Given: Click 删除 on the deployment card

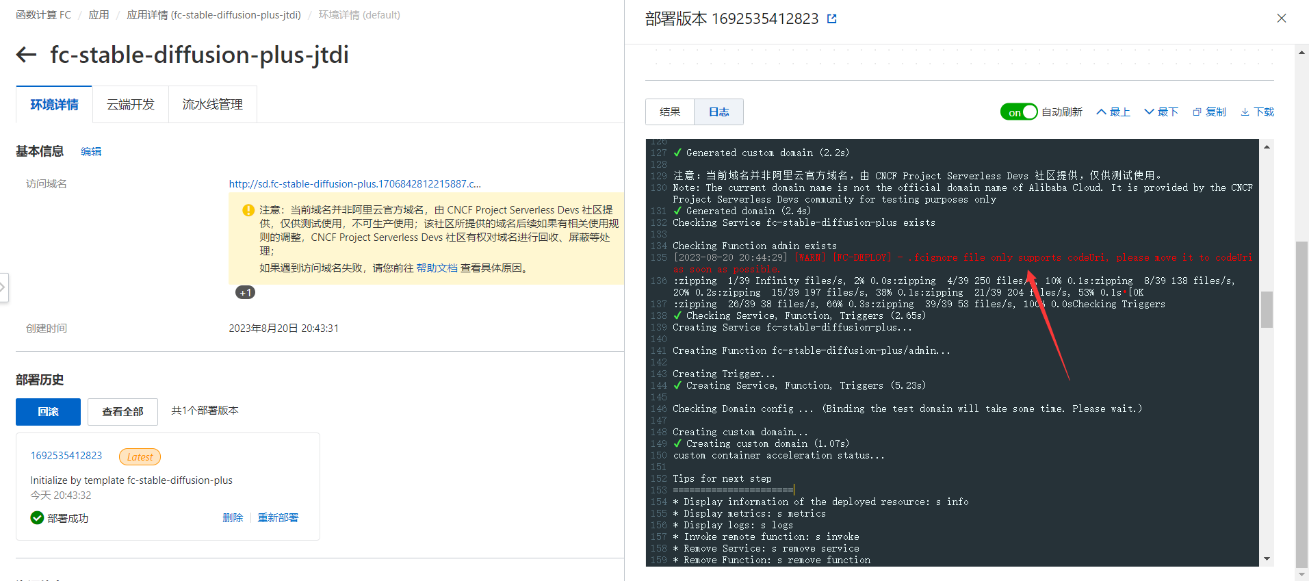Looking at the screenshot, I should pos(233,518).
